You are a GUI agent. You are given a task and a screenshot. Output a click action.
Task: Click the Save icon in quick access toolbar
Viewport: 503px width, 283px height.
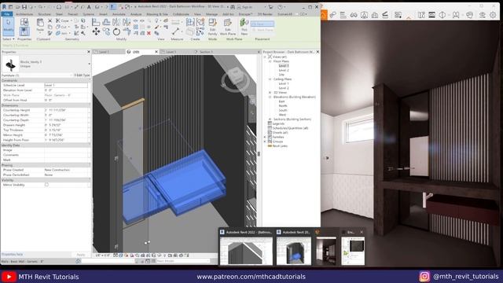point(24,7)
